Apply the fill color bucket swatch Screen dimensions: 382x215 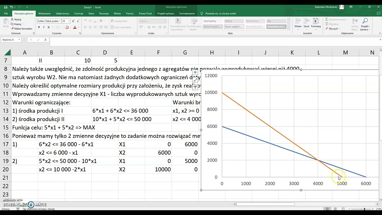tap(67, 27)
